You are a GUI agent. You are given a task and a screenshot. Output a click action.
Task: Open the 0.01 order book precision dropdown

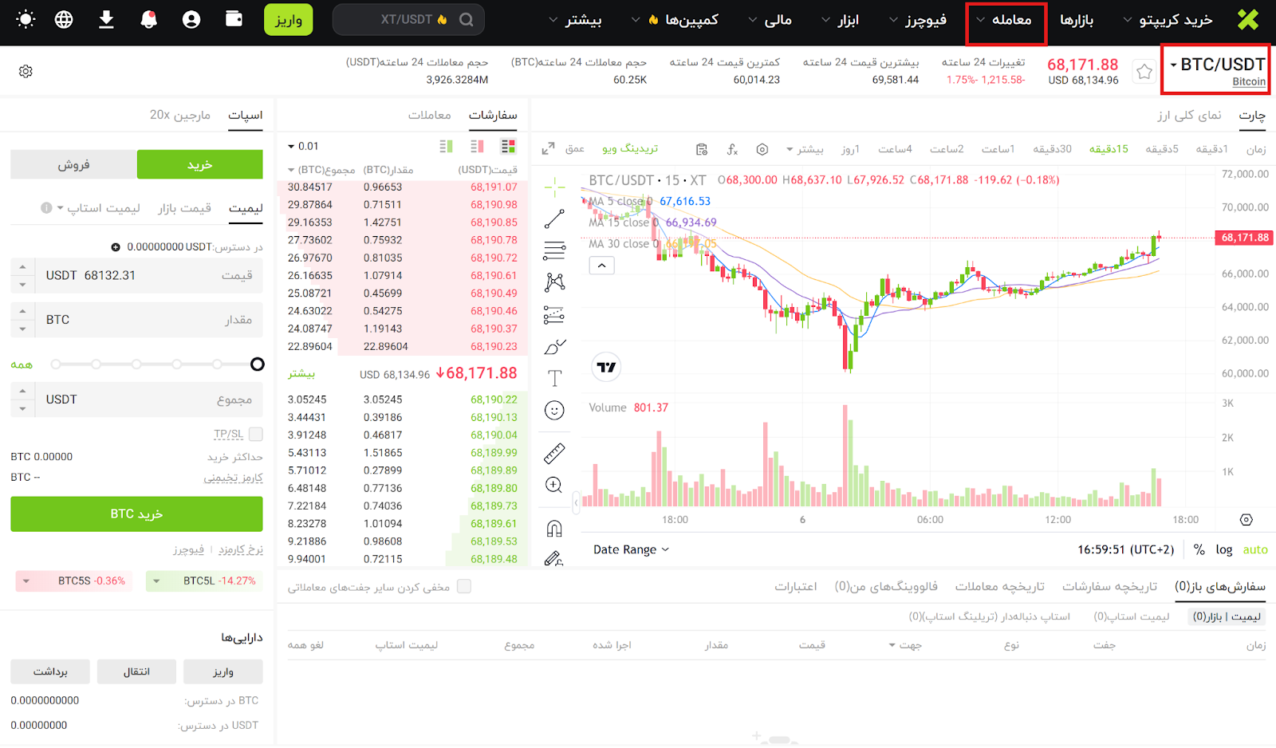coord(303,146)
